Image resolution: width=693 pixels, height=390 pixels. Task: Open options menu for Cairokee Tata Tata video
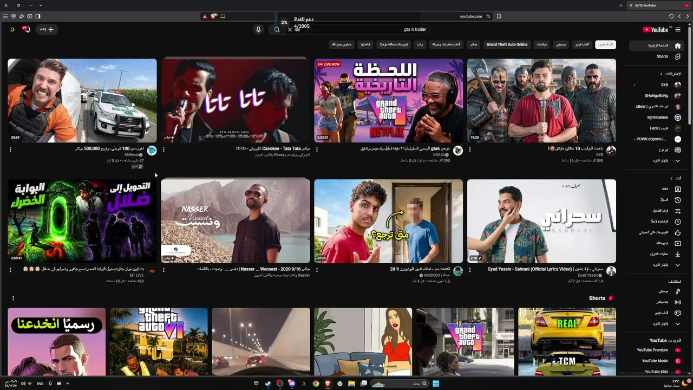click(x=164, y=149)
